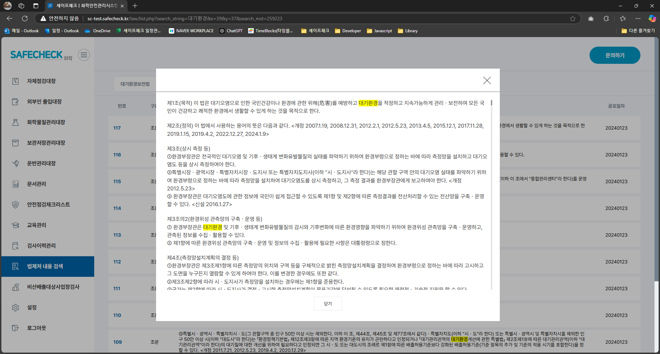Screen dimensions: 660x354
Task: Open a new browser tab
Action: tap(135, 6)
